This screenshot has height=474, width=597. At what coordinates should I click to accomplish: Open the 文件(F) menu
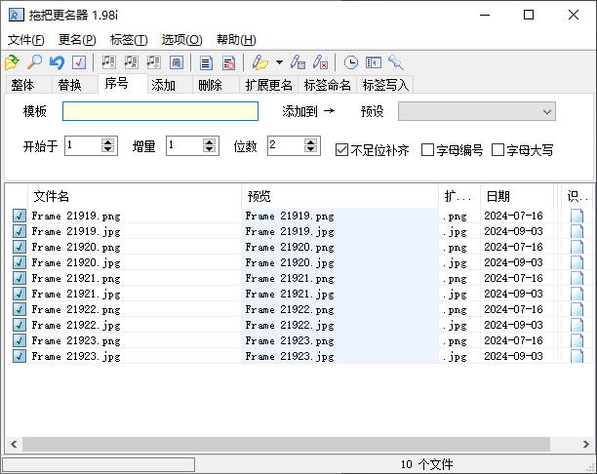point(26,40)
